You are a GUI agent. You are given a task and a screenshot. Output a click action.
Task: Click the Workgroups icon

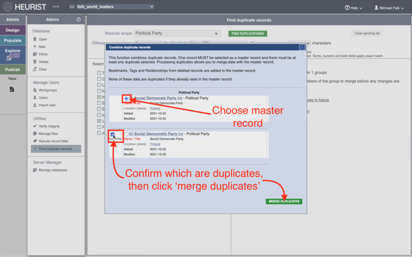coord(35,90)
